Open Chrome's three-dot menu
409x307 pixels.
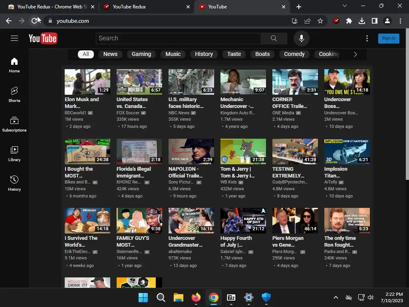pos(400,21)
